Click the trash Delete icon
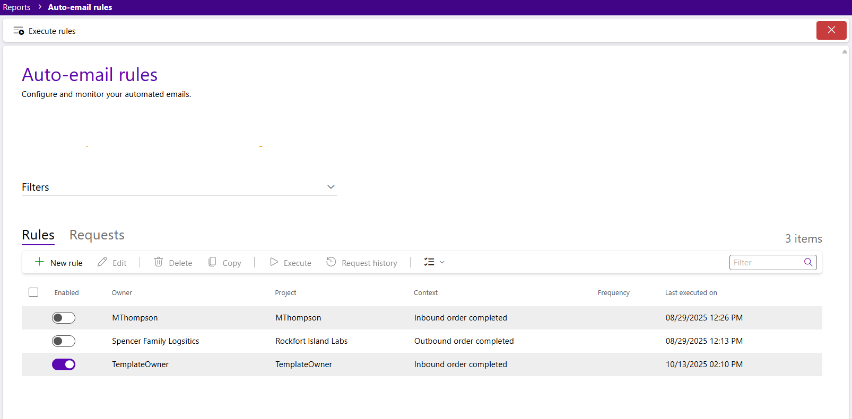 click(x=158, y=262)
